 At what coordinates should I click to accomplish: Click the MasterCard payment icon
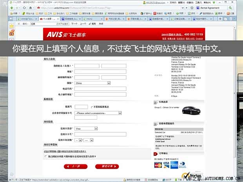[x=158, y=165]
